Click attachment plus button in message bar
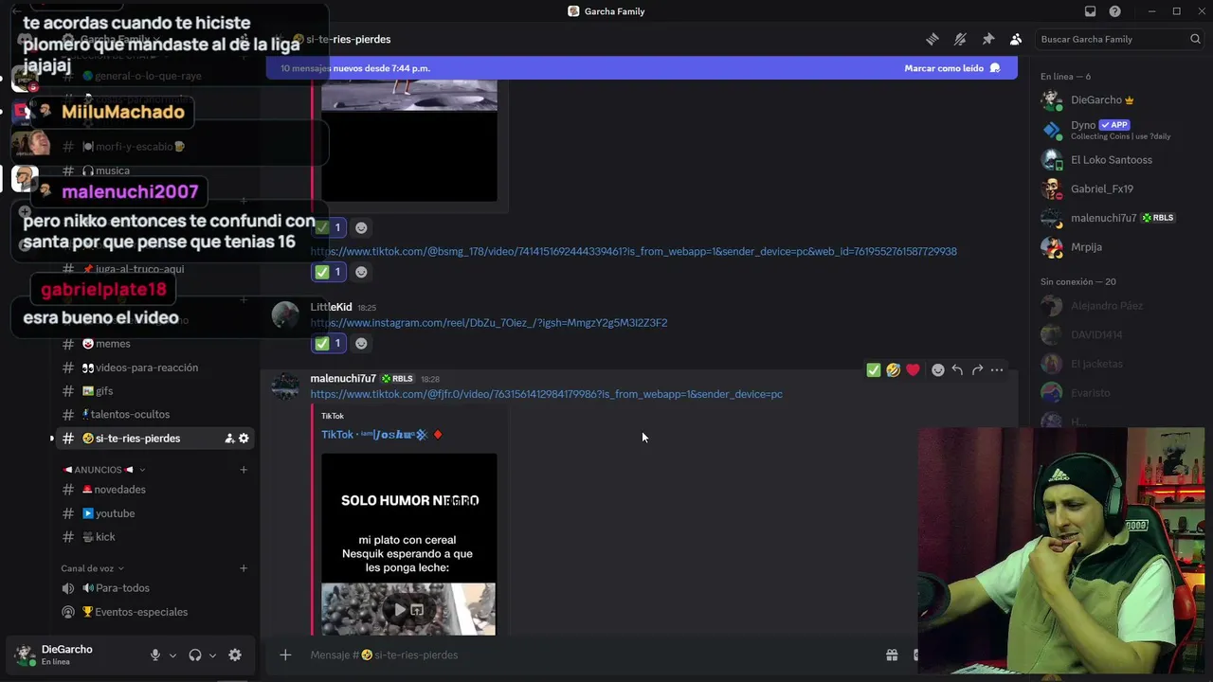This screenshot has width=1213, height=682. coord(285,655)
